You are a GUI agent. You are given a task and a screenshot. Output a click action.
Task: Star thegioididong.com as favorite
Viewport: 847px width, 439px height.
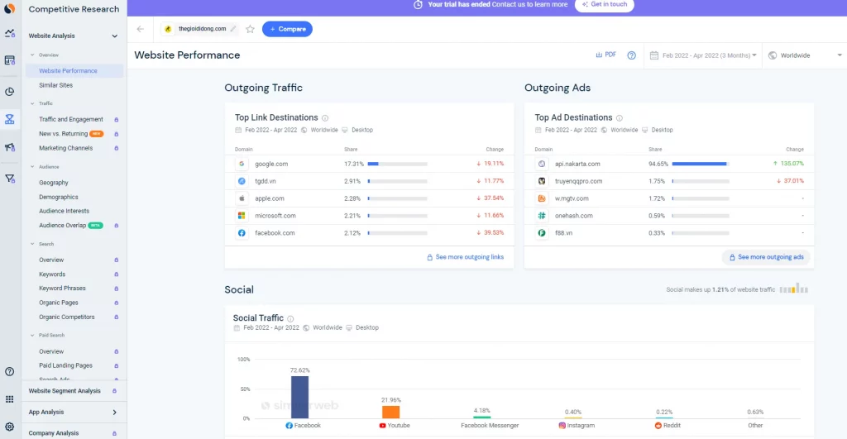point(250,29)
